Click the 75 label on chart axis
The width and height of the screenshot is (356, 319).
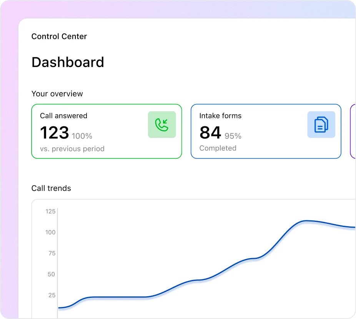coord(52,254)
